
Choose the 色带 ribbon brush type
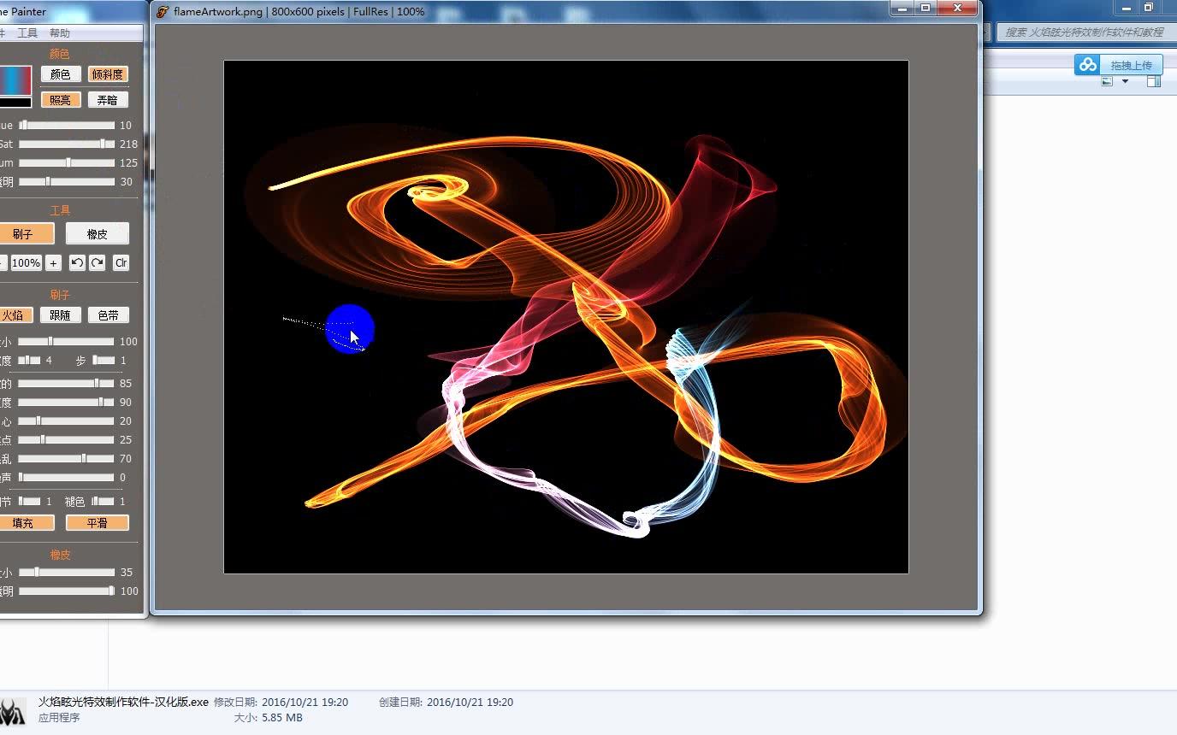pyautogui.click(x=109, y=315)
